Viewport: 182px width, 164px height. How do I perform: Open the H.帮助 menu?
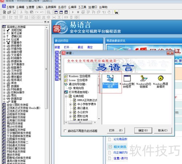[x=103, y=7]
